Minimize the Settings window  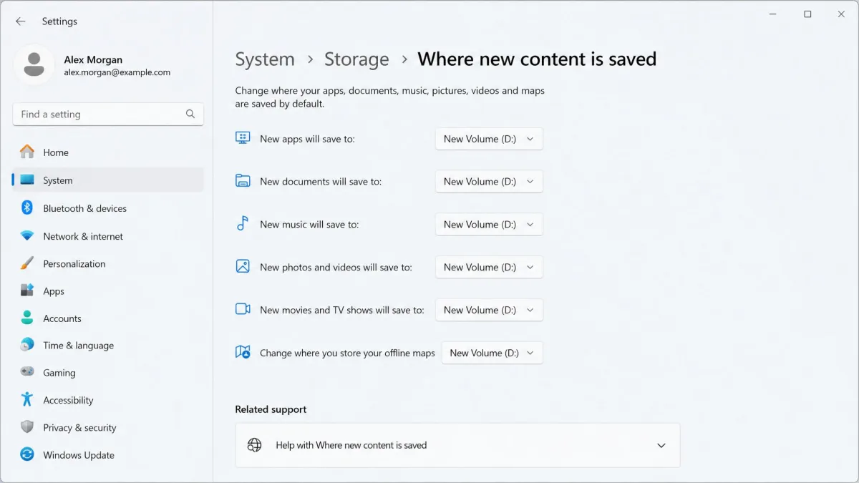point(774,14)
